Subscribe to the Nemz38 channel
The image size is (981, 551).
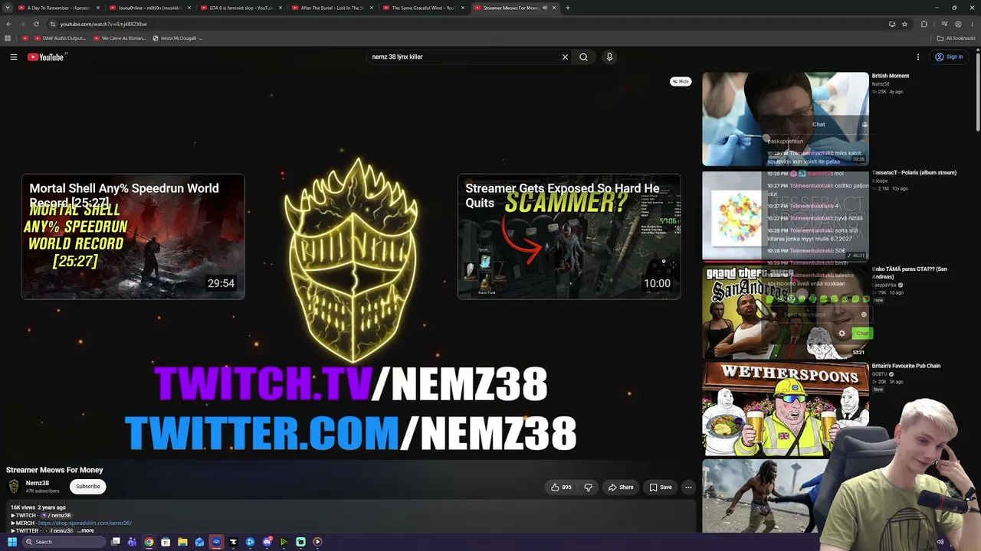[x=88, y=487]
